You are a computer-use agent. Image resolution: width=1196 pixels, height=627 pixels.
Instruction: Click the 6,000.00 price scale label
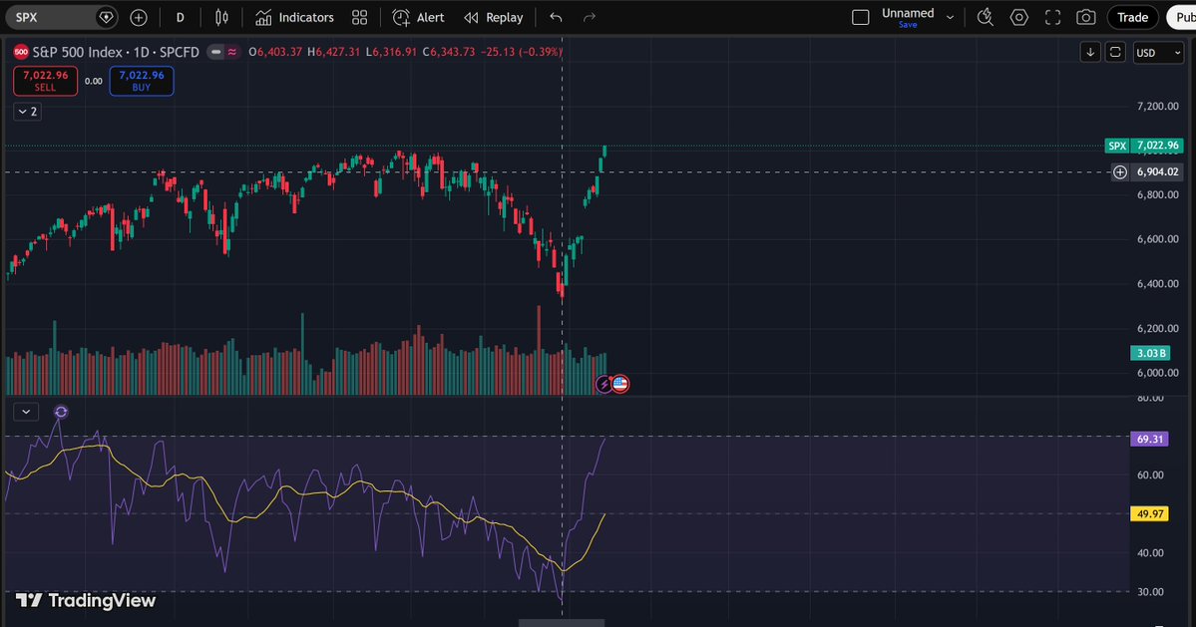click(1157, 373)
